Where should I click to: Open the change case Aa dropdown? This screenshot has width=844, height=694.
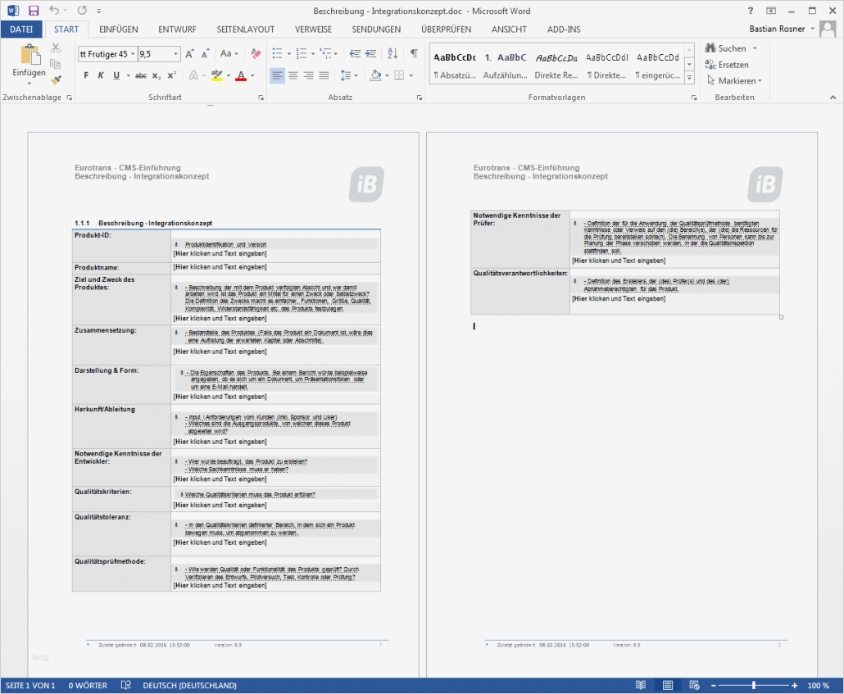tap(229, 53)
